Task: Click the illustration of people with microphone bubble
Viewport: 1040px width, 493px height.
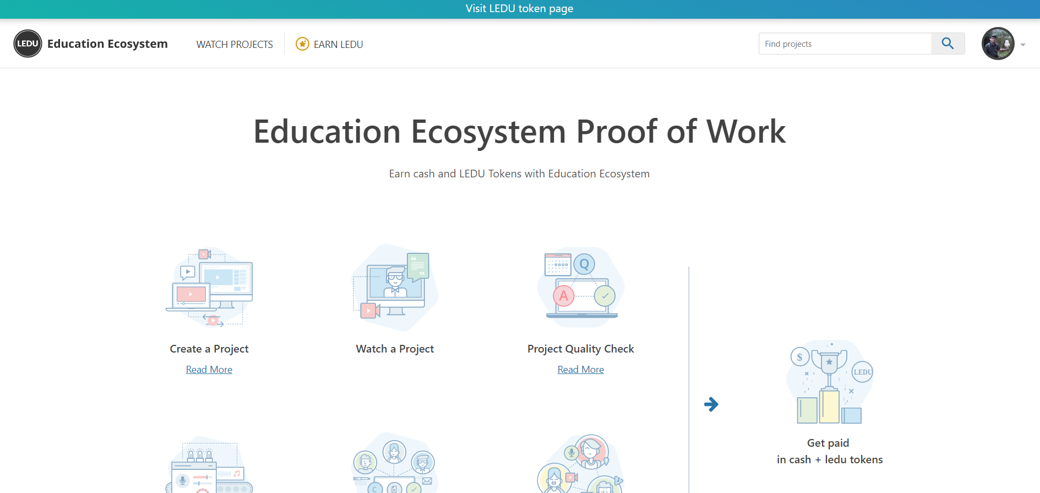Action: tap(581, 463)
